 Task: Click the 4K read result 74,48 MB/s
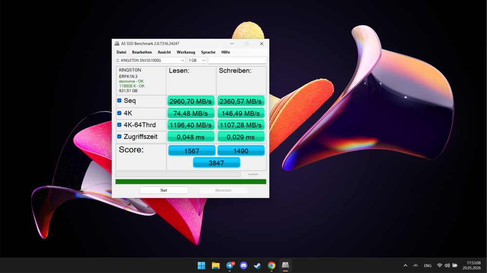click(191, 113)
